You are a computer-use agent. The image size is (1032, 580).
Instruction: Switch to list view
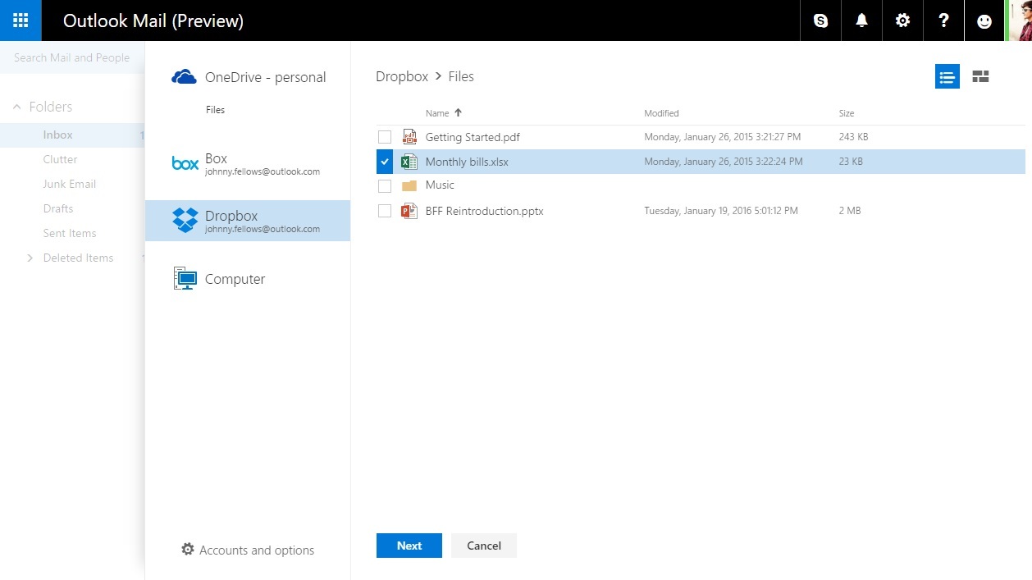coord(948,76)
